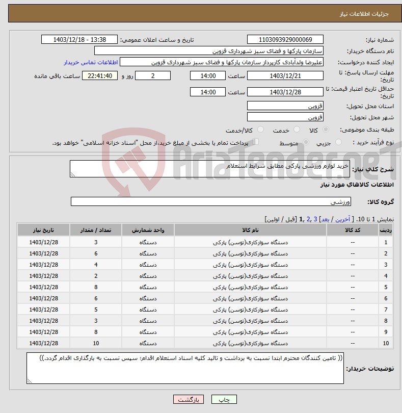
Task: Select the کالا/خدمت radio button
Action: (260, 130)
